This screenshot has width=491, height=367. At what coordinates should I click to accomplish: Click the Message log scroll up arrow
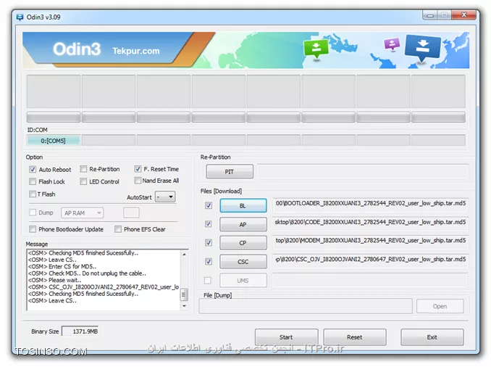(x=184, y=255)
